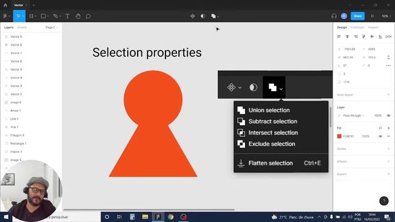Select the Move tool
395x222 pixels.
tap(18, 16)
